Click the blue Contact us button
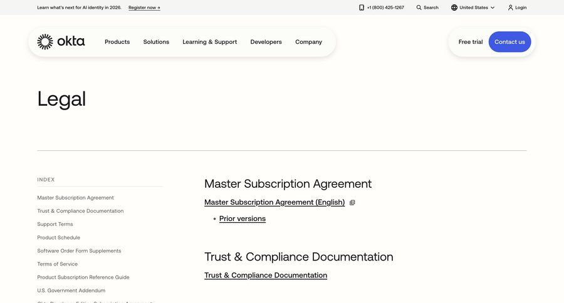 click(x=509, y=42)
